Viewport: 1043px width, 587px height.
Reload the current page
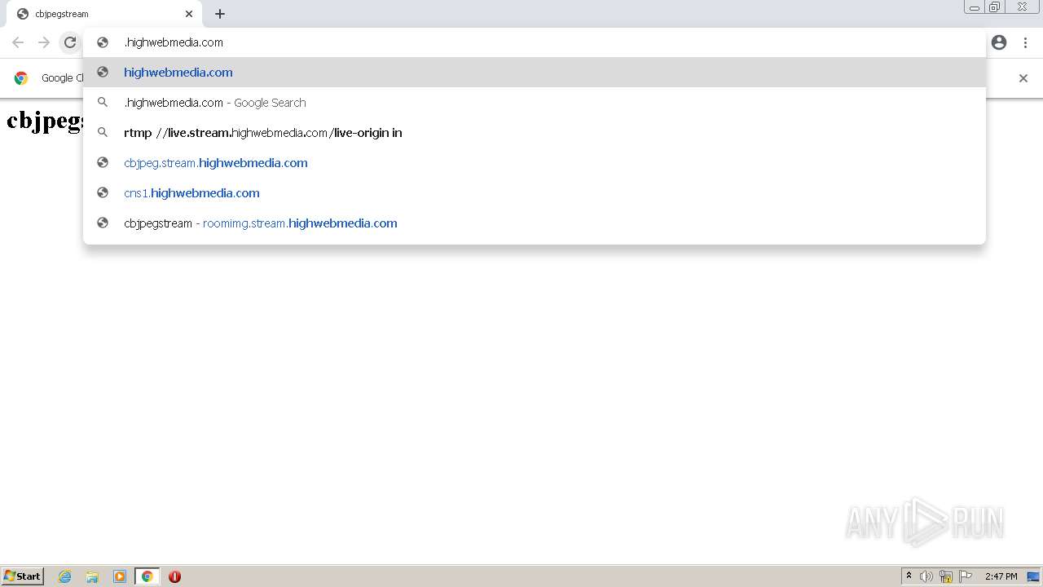point(70,42)
